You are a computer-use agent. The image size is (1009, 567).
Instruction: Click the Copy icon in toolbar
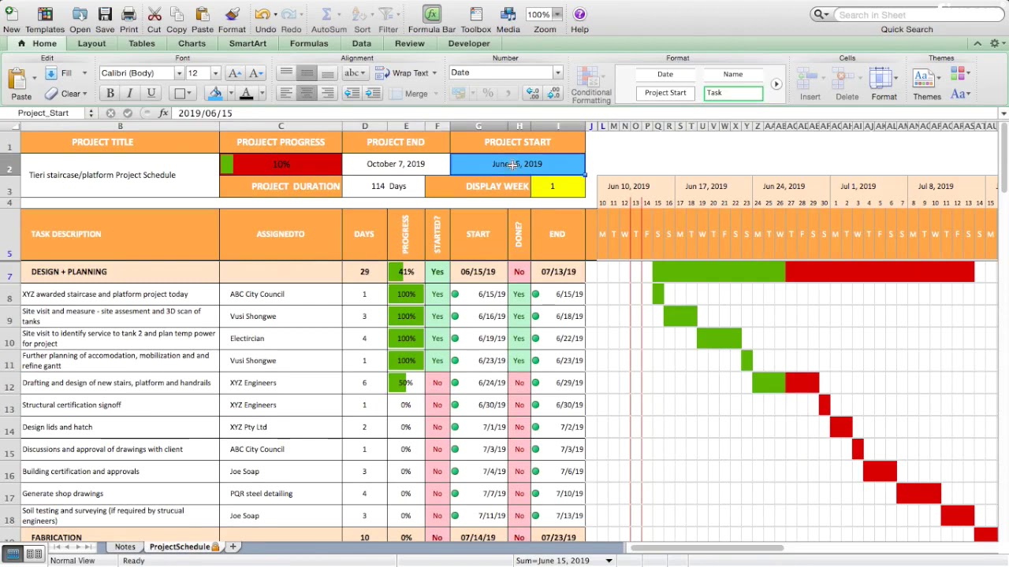177,14
